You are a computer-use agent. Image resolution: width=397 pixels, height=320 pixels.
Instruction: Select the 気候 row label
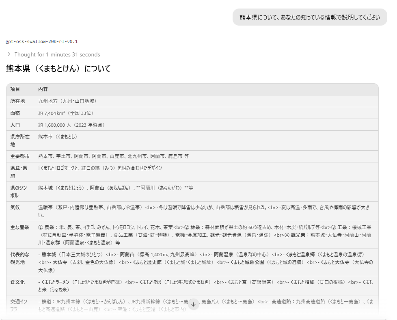coord(15,207)
